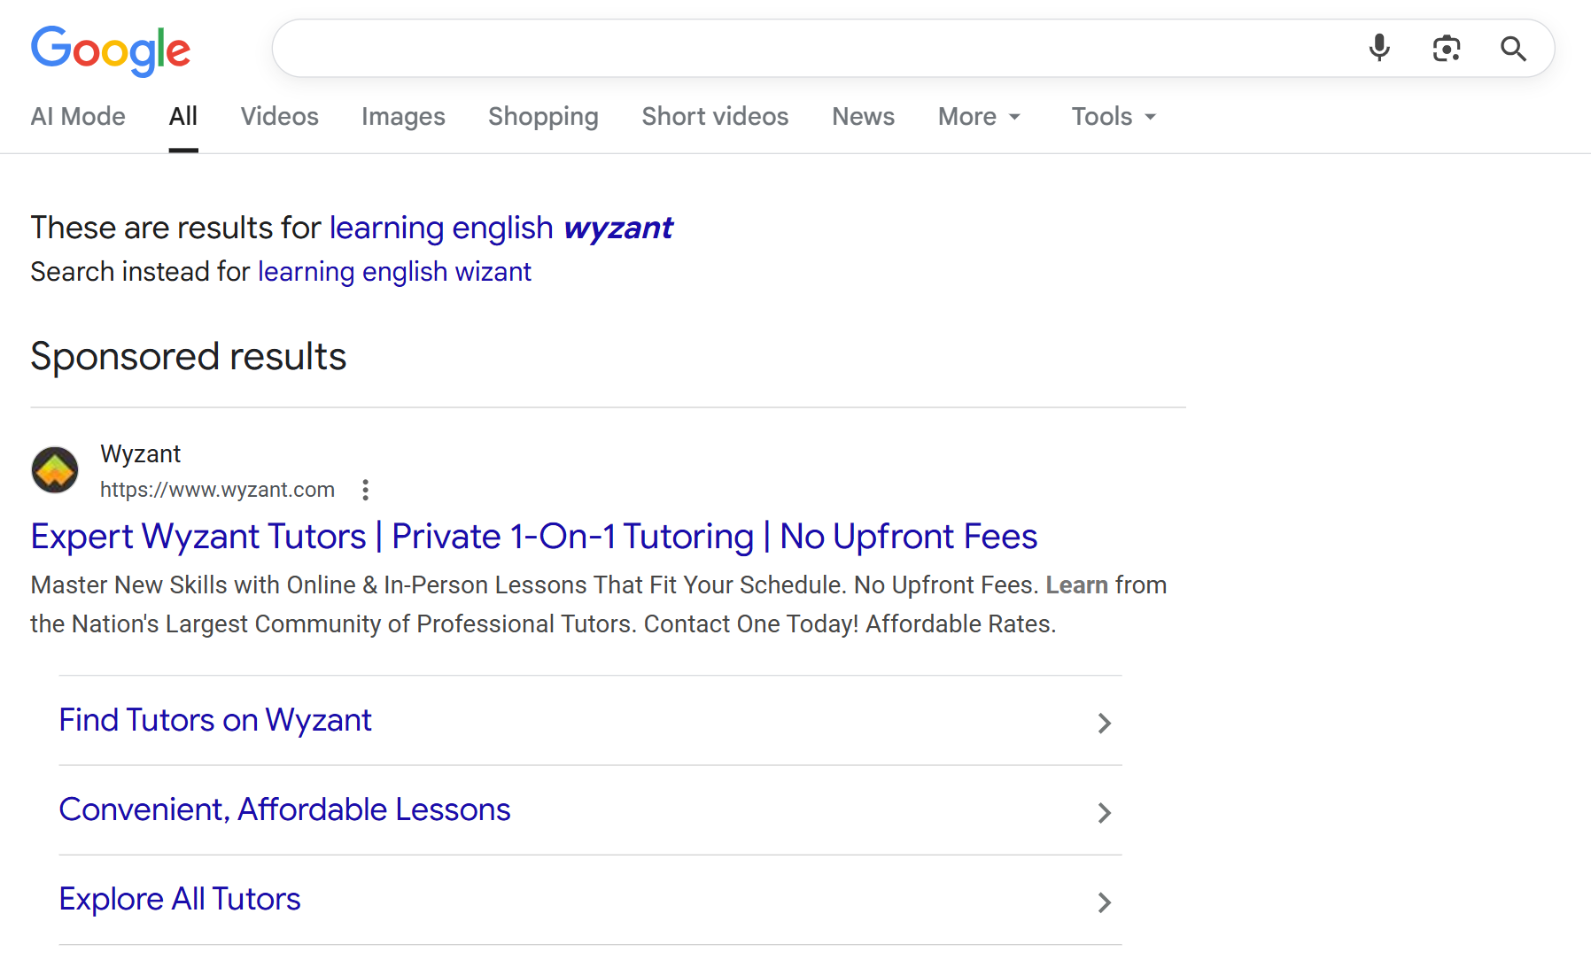Click the arrow next to Explore All Tutors
Viewport: 1591px width, 960px height.
(x=1104, y=902)
